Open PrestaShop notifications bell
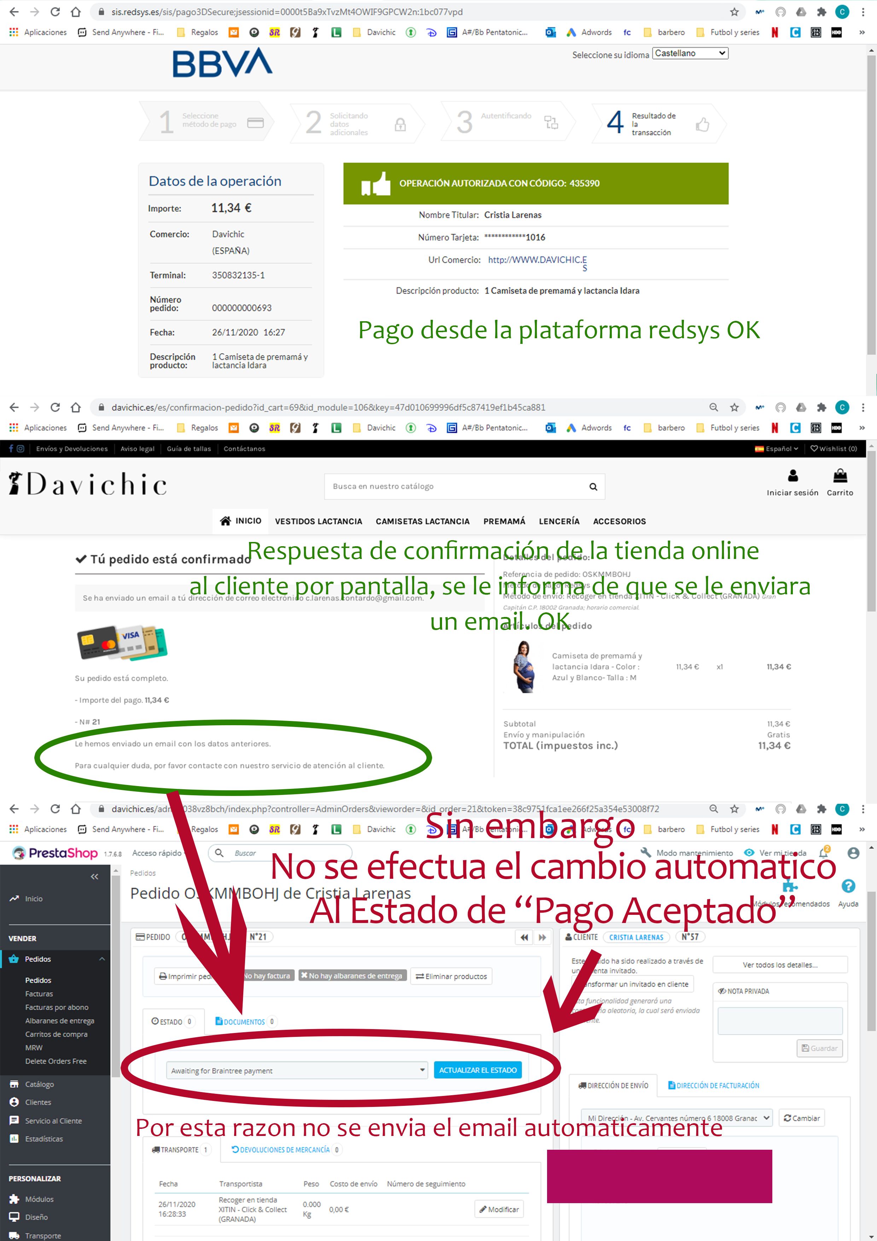This screenshot has height=1241, width=877. click(x=824, y=853)
